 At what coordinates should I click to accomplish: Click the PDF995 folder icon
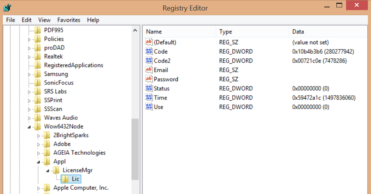click(38, 30)
